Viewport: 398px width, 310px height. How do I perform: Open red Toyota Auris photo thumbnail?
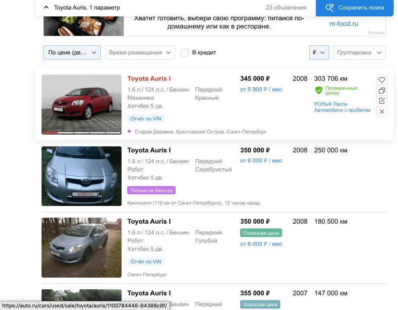(81, 104)
